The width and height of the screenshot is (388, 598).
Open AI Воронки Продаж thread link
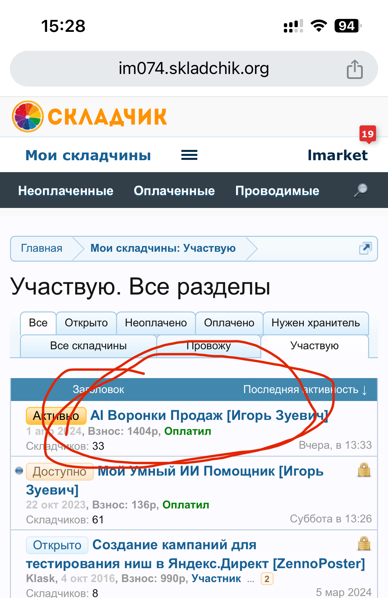coord(209,415)
